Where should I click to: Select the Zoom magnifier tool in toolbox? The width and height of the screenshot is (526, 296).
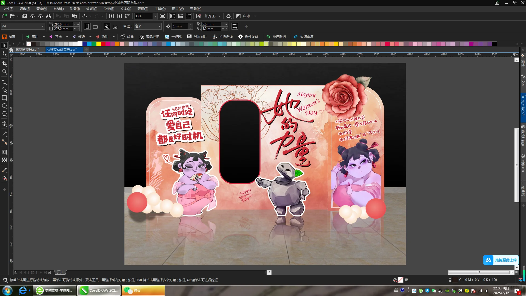click(x=4, y=72)
